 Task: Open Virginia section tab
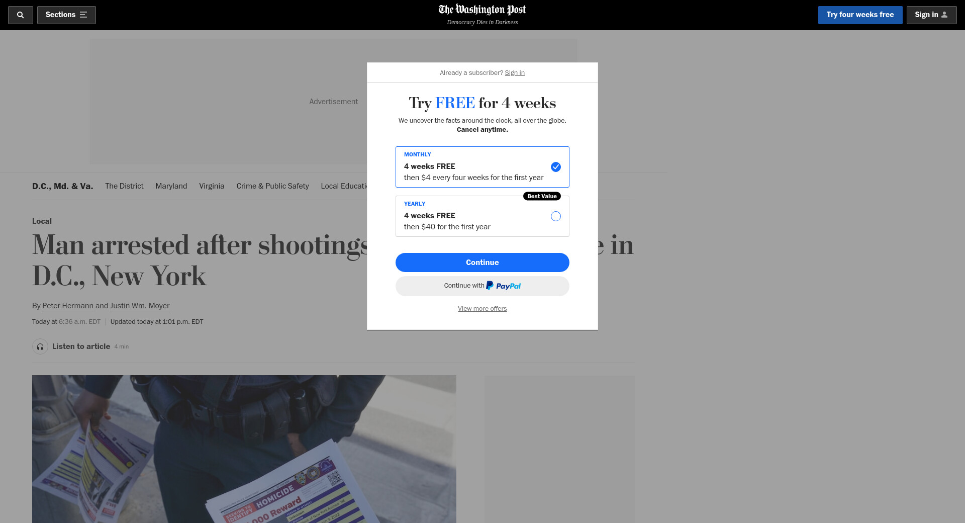(x=212, y=186)
